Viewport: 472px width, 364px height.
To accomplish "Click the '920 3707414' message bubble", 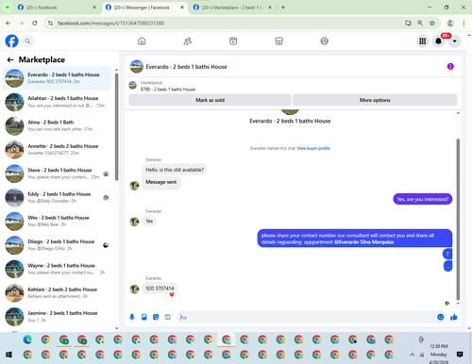I will [x=160, y=289].
